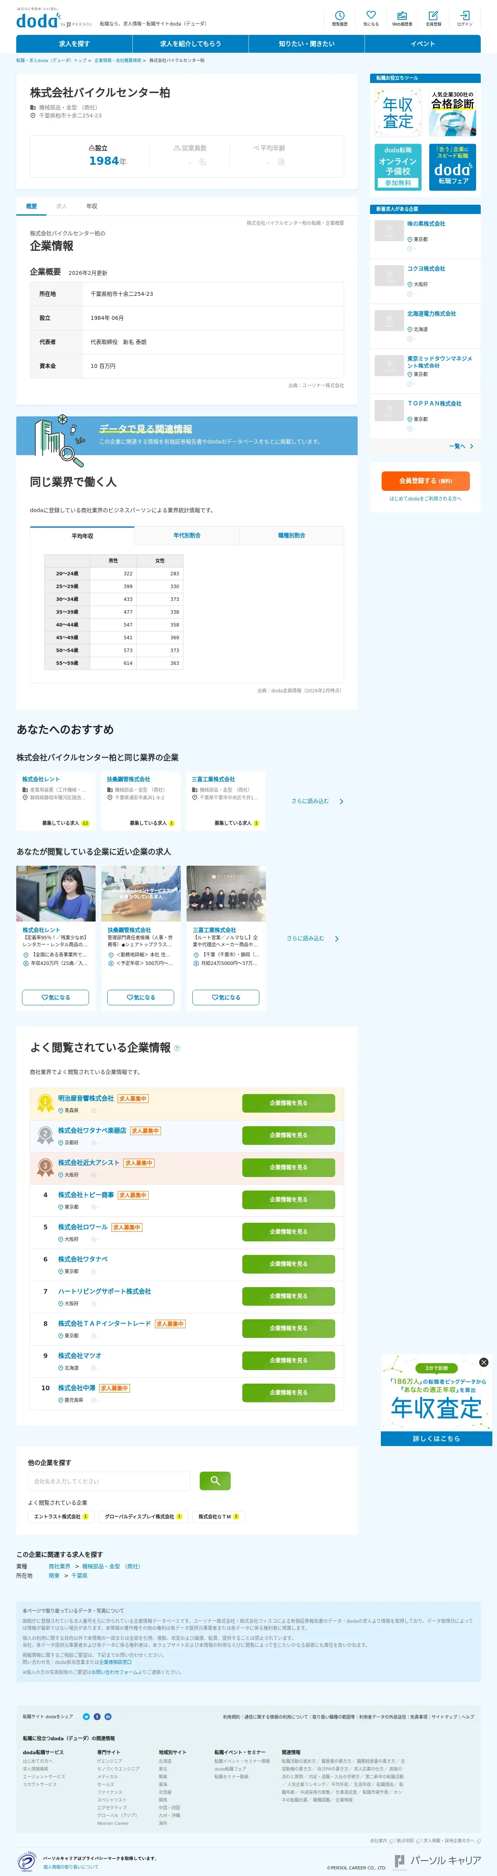The height and width of the screenshot is (1876, 497).
Task: Click the 企業情報・会社概要検索 breadcrumb link
Action: [118, 60]
